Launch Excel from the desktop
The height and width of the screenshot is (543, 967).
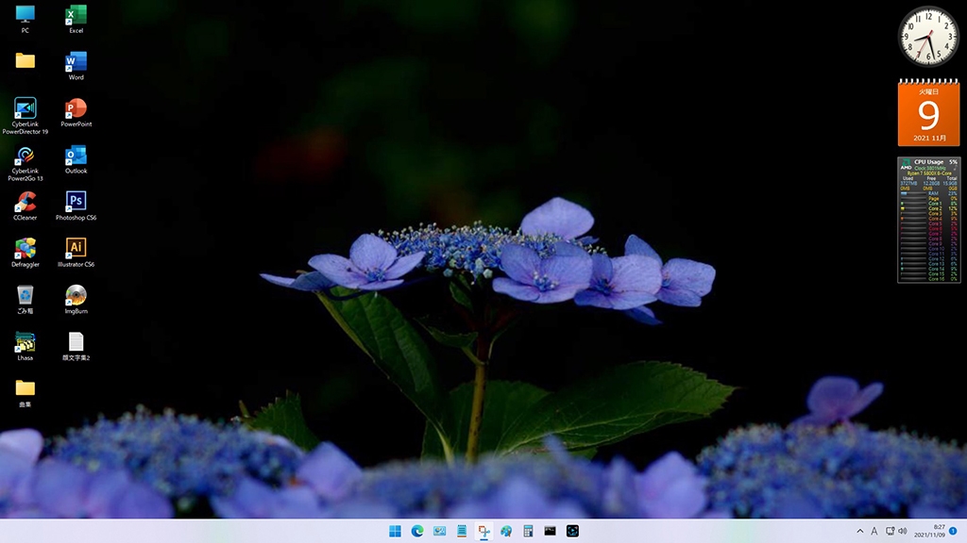[x=76, y=19]
